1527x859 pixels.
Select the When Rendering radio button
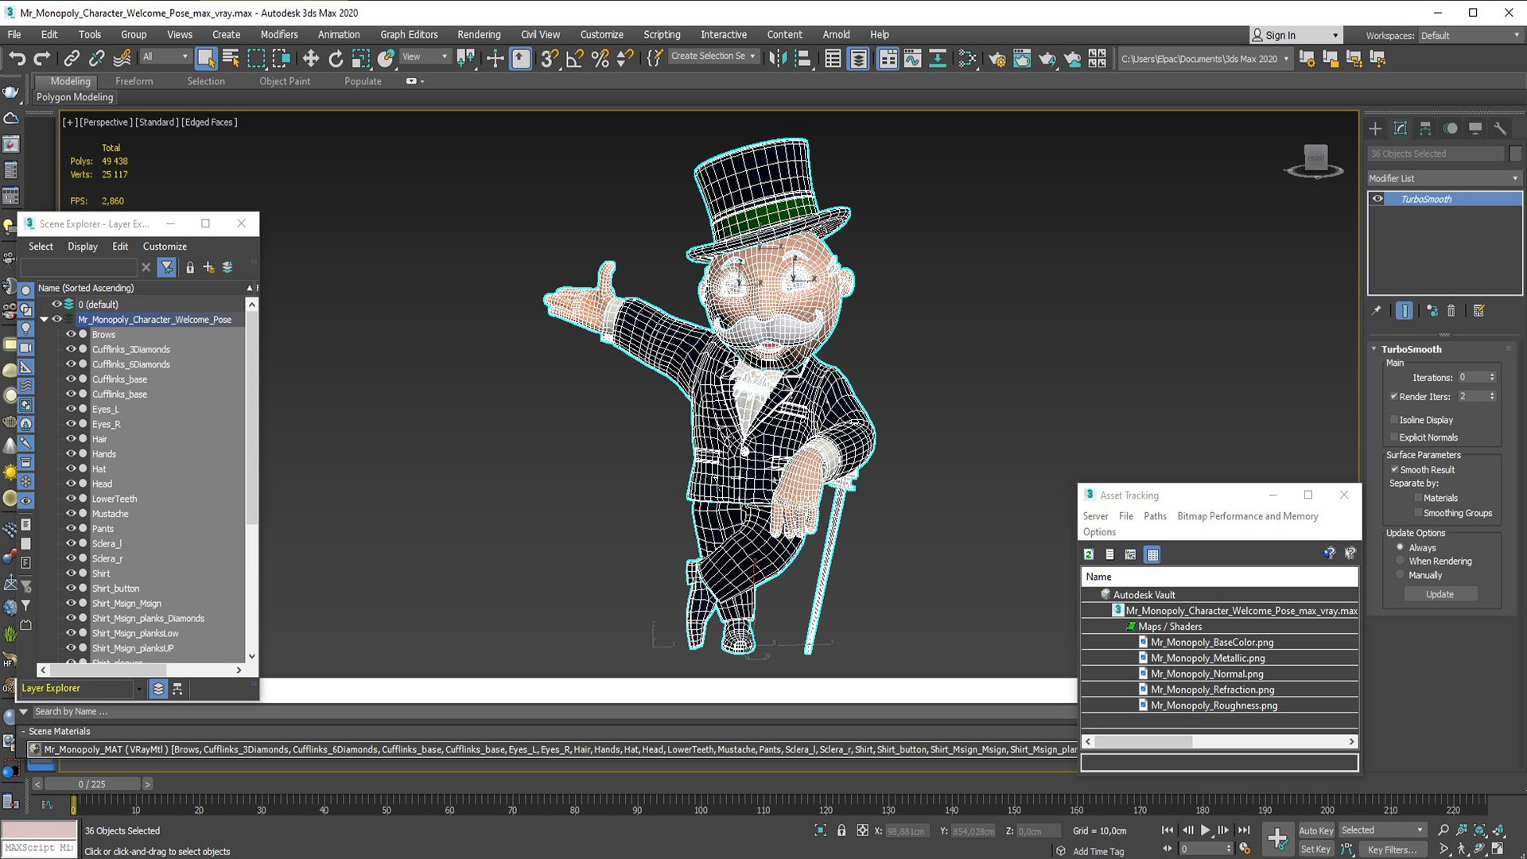pyautogui.click(x=1400, y=561)
